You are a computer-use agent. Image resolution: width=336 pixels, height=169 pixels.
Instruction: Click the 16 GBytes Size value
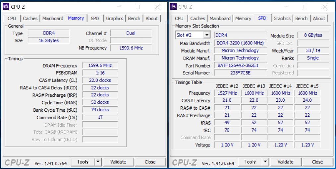coord(49,40)
